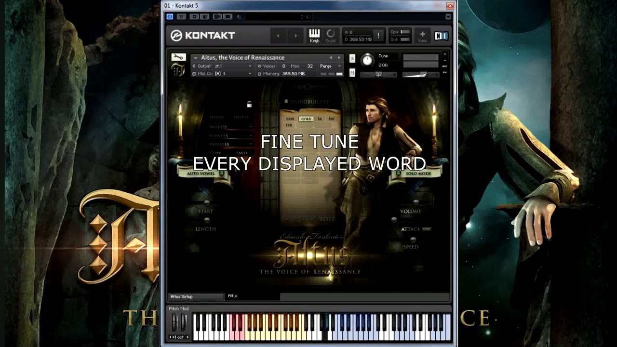Adjust the instrument volume slider
The width and height of the screenshot is (617, 347).
point(421,74)
